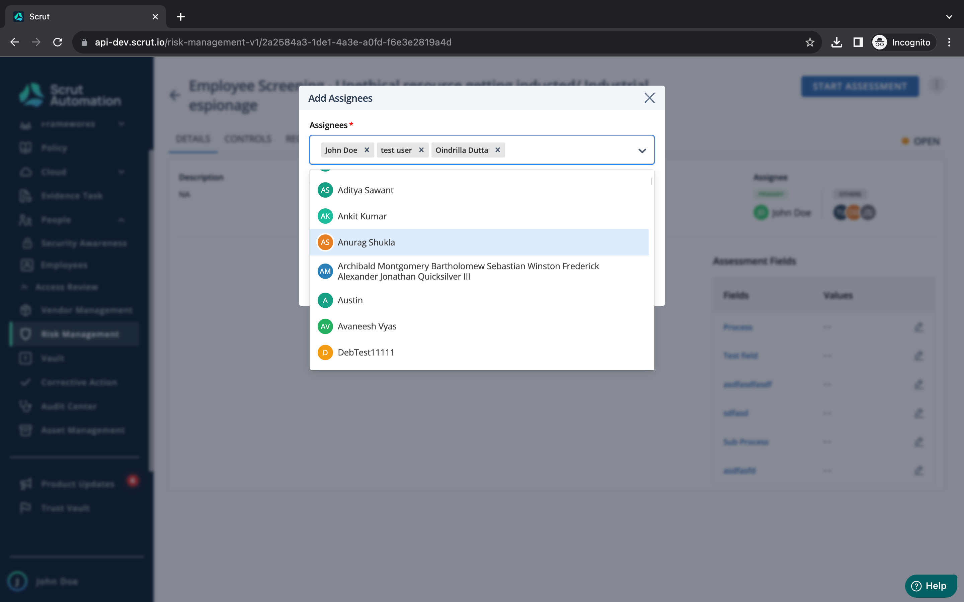Viewport: 964px width, 602px height.
Task: Open Security Awareness in sidebar
Action: click(75, 243)
